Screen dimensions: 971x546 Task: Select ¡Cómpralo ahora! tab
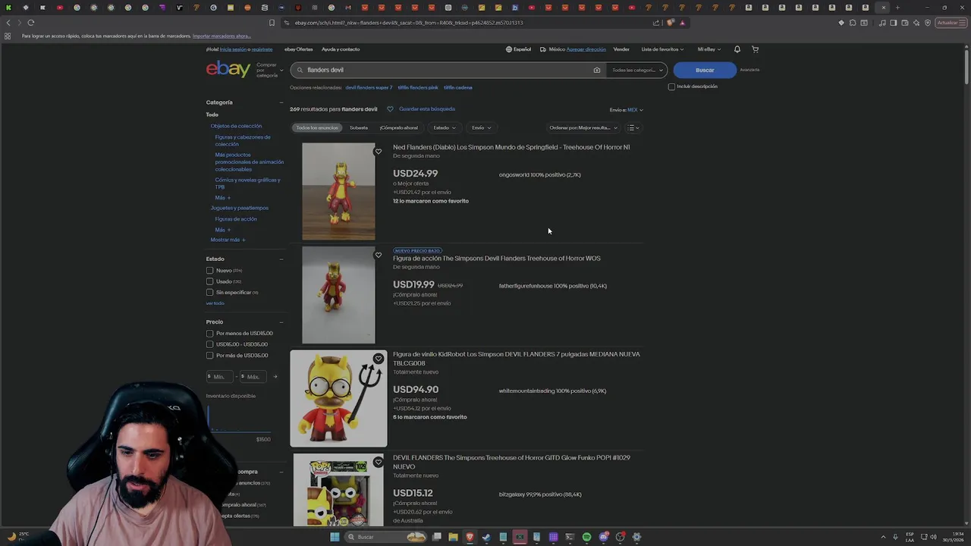point(399,127)
